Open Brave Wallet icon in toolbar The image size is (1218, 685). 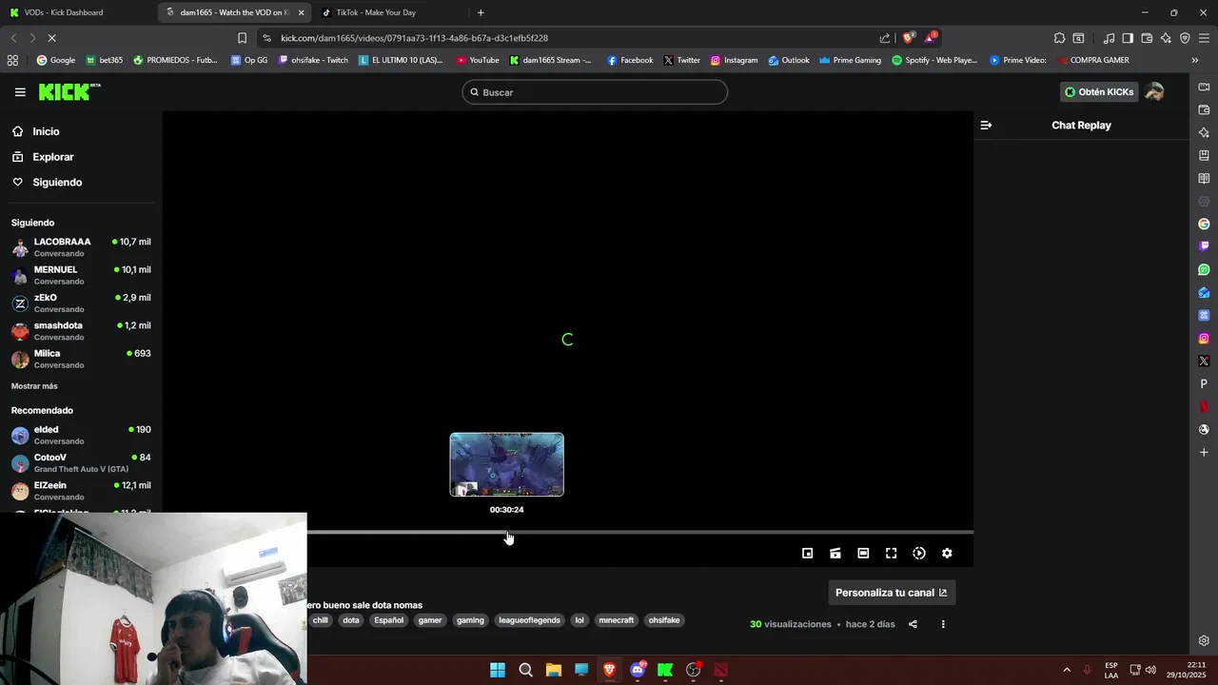pos(1147,38)
